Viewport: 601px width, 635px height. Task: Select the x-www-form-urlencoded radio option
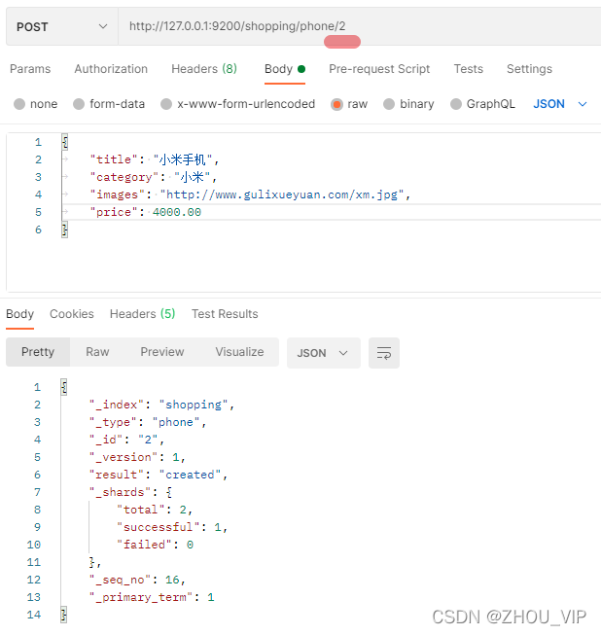tap(166, 104)
